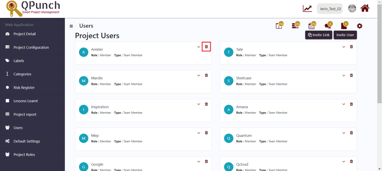Open the calendar icon in toolbar

pos(312,26)
